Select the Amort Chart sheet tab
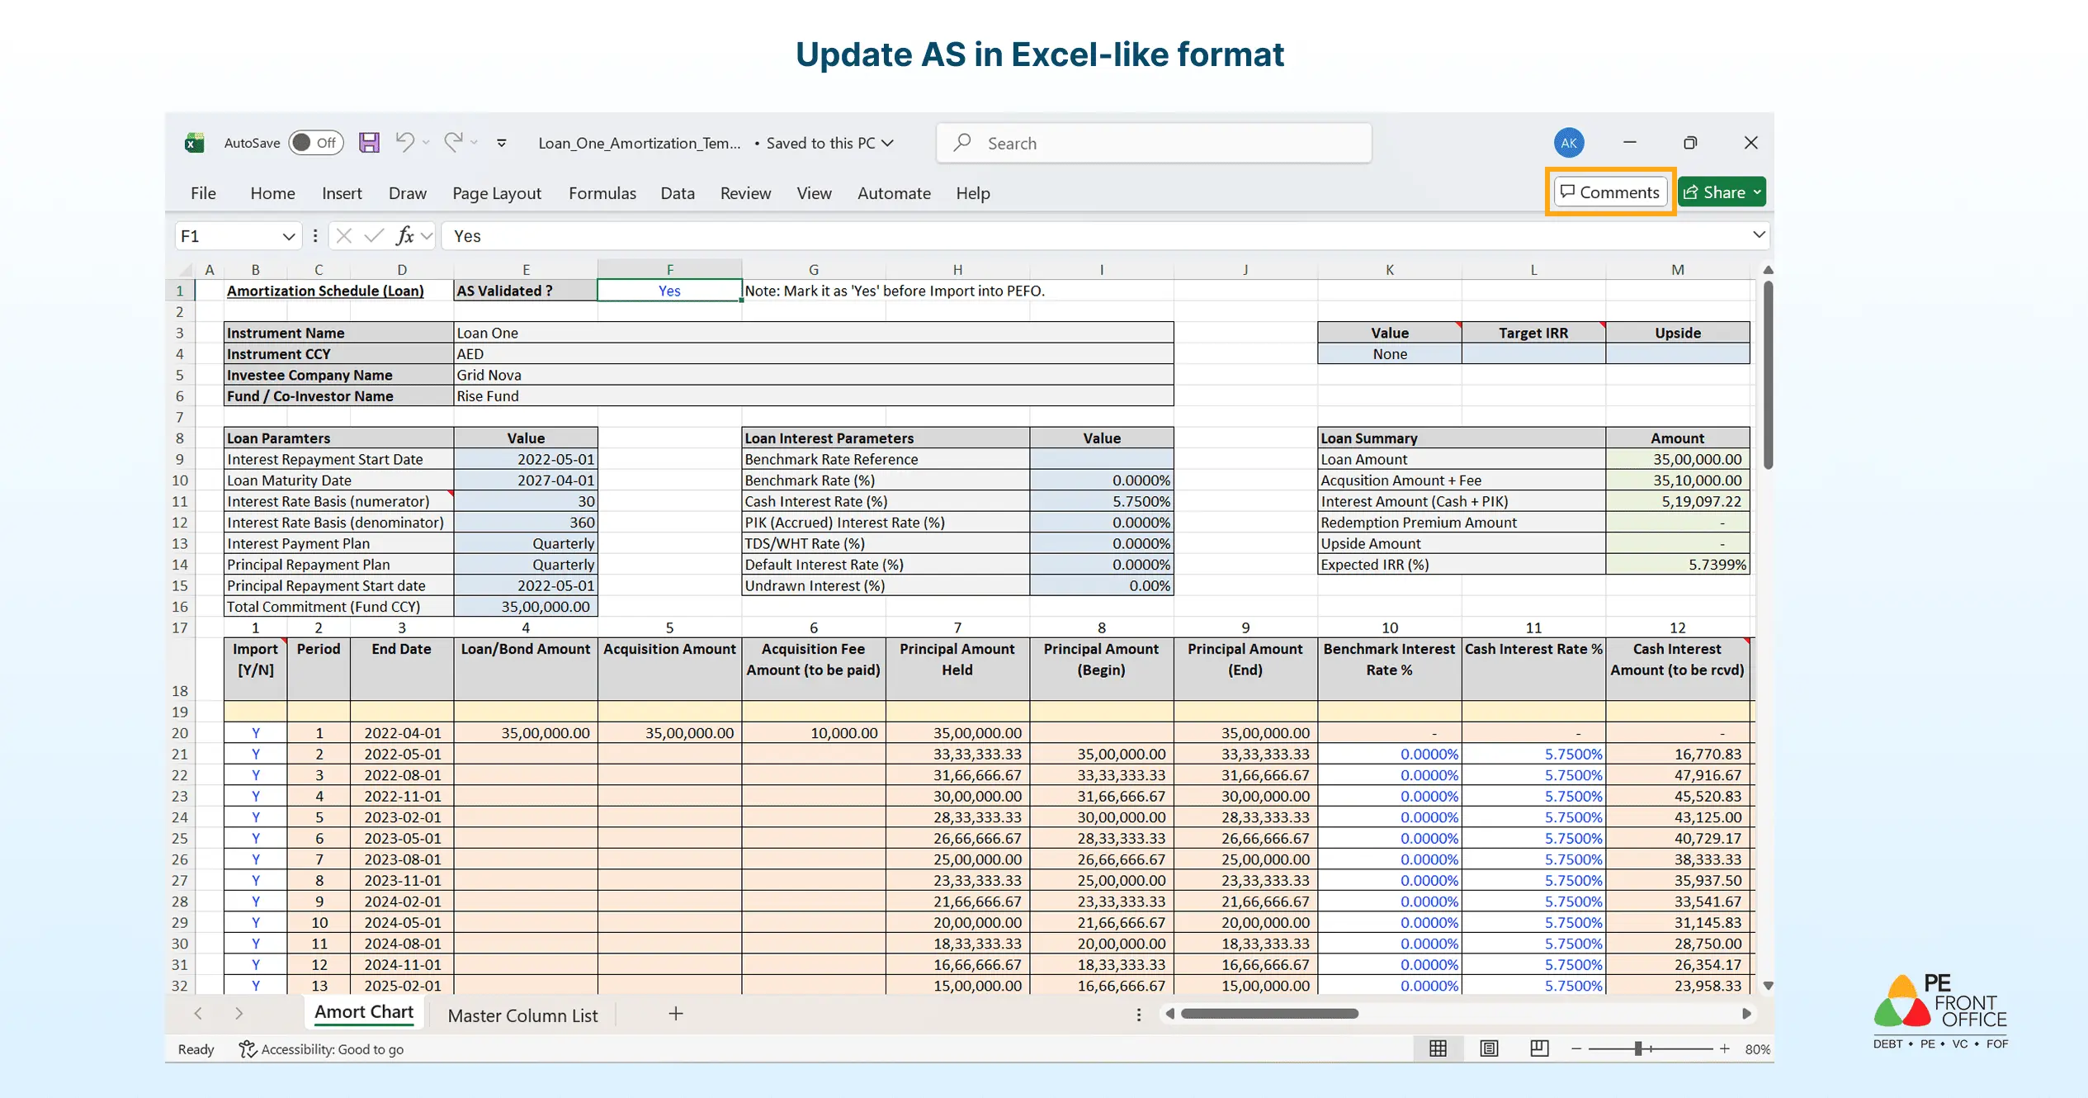The width and height of the screenshot is (2088, 1098). tap(364, 1013)
